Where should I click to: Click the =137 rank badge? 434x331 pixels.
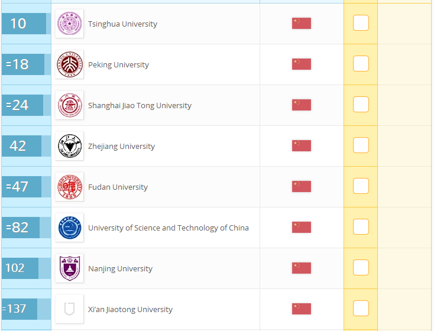pyautogui.click(x=20, y=309)
